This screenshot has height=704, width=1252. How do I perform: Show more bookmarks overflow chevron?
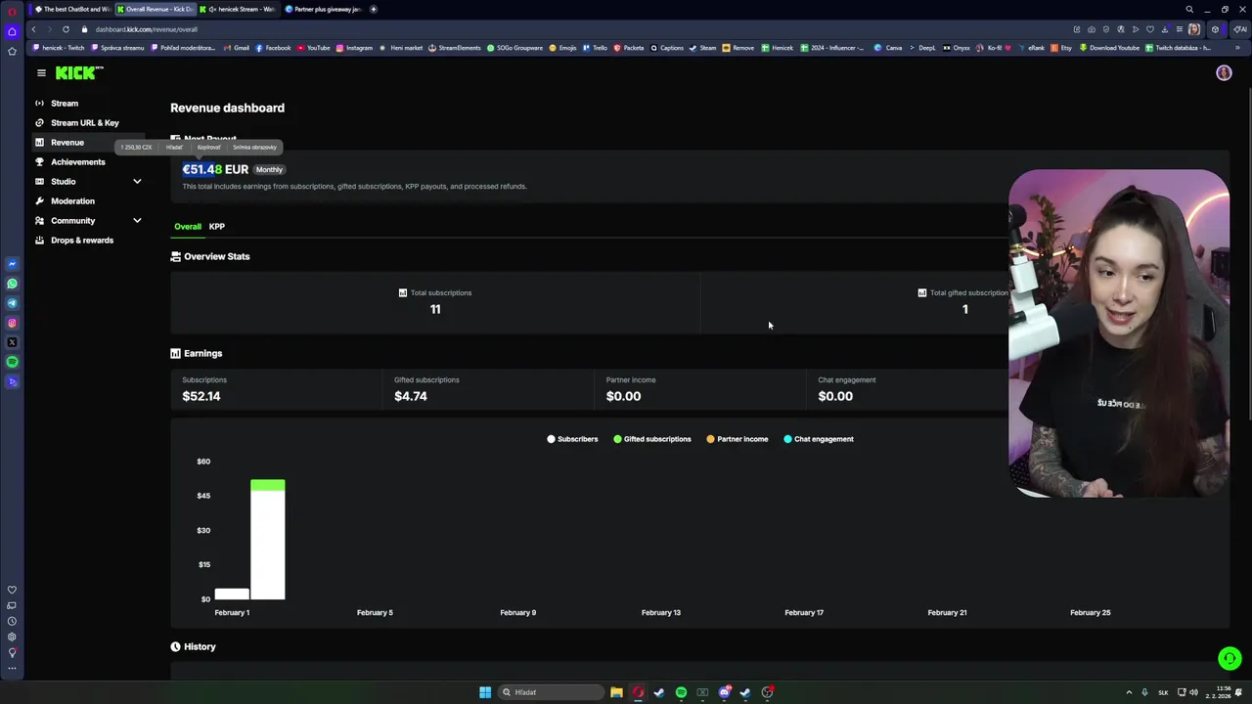(1238, 48)
